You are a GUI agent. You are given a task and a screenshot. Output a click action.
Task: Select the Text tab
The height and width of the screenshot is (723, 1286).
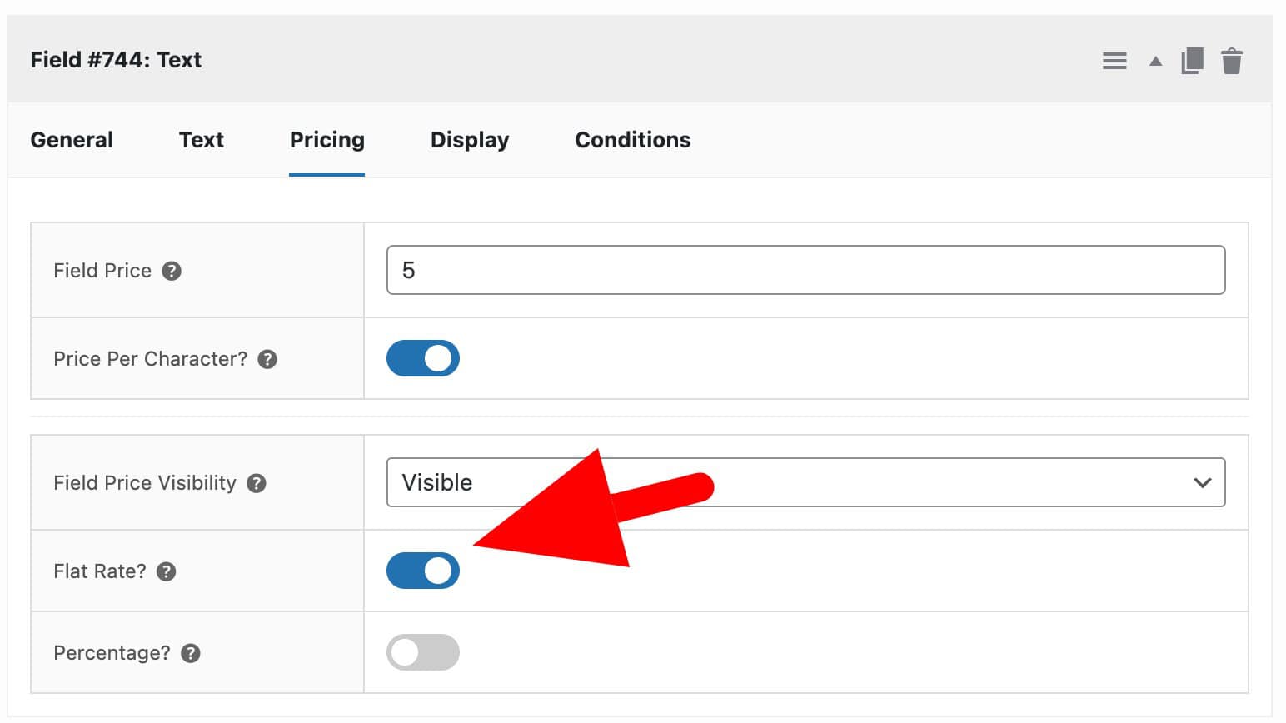click(201, 140)
